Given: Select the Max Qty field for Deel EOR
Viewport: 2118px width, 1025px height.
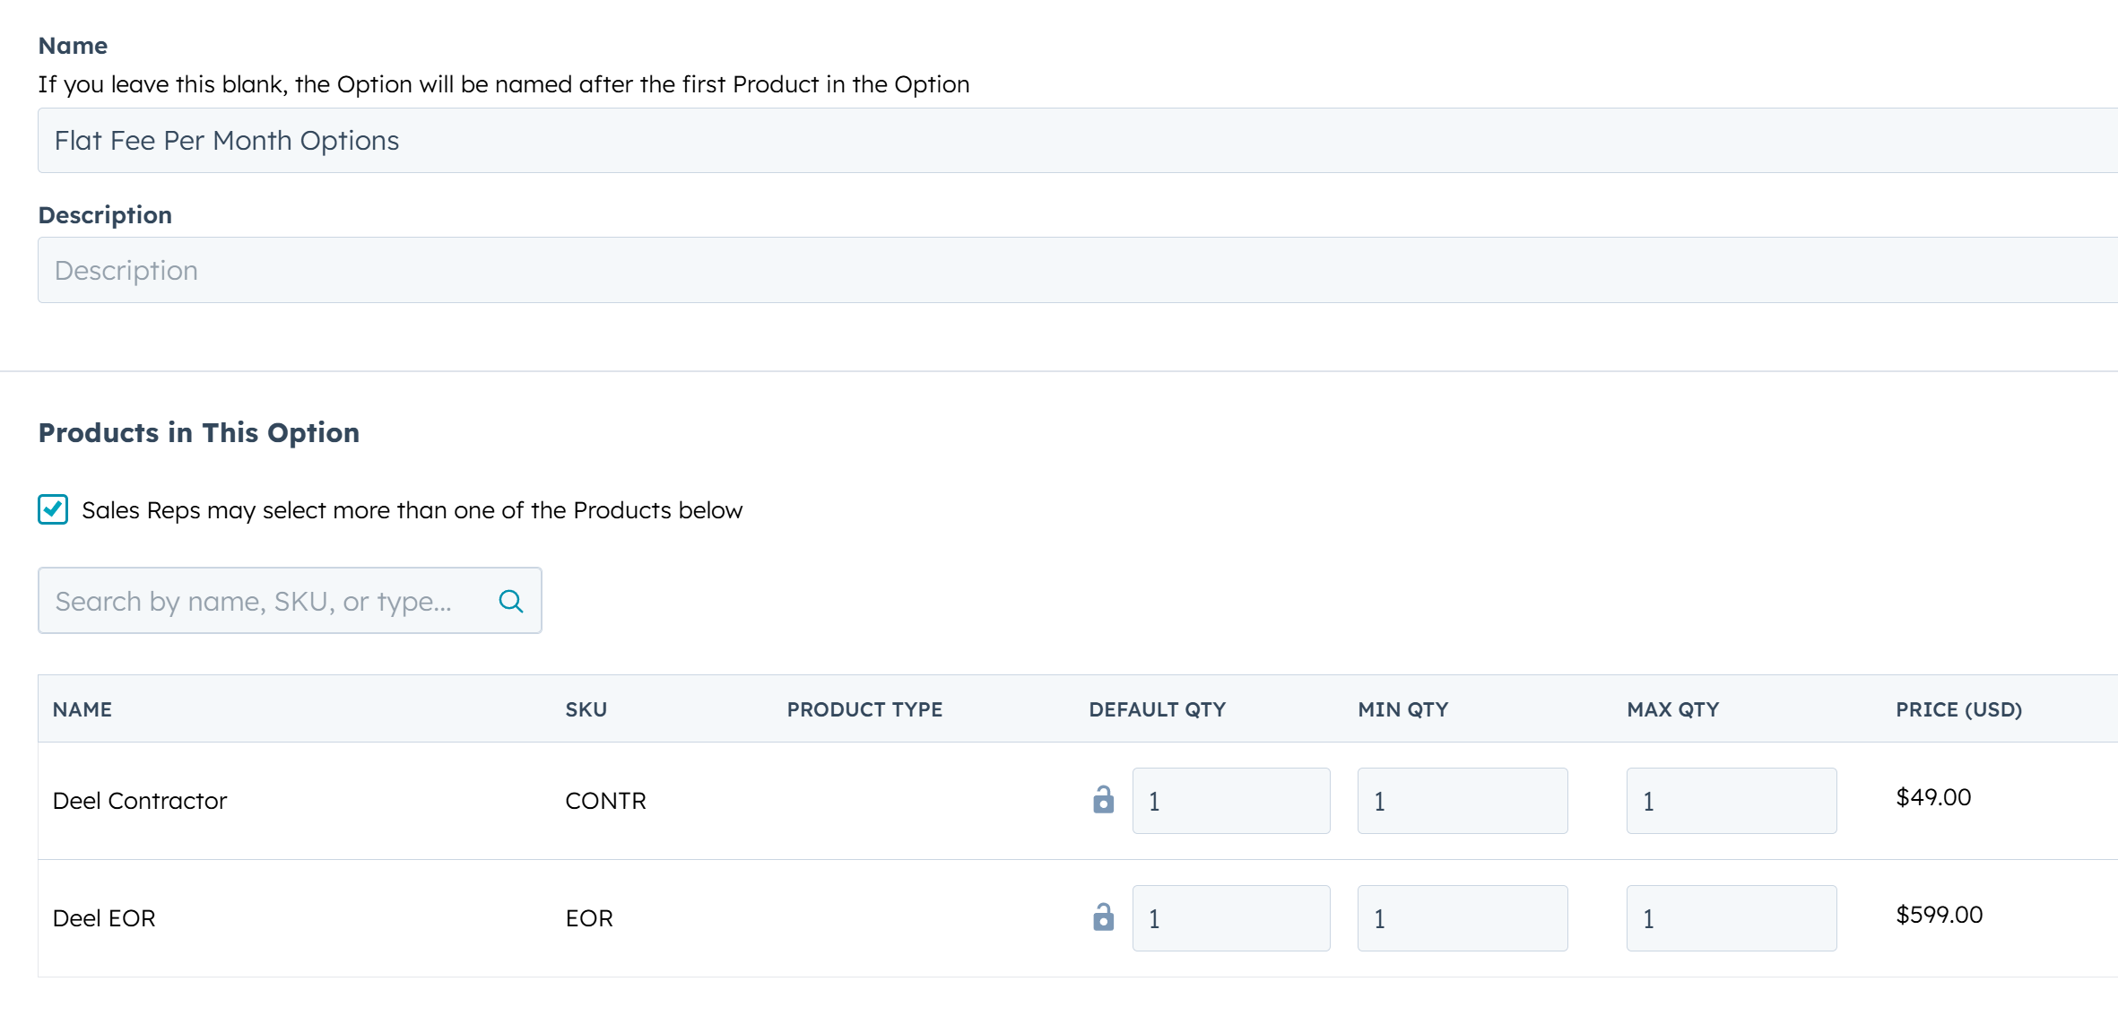Looking at the screenshot, I should pos(1731,917).
